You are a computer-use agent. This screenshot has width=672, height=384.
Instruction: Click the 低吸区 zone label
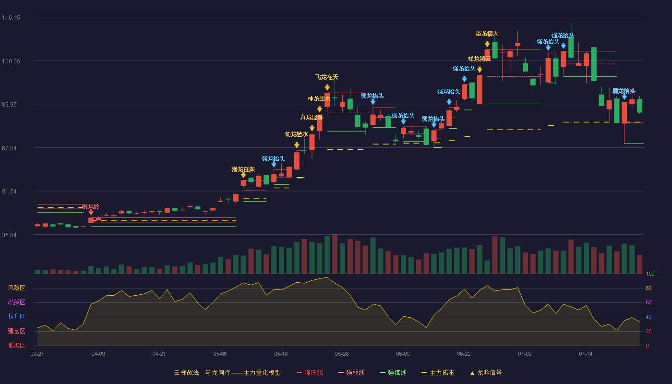coord(16,345)
